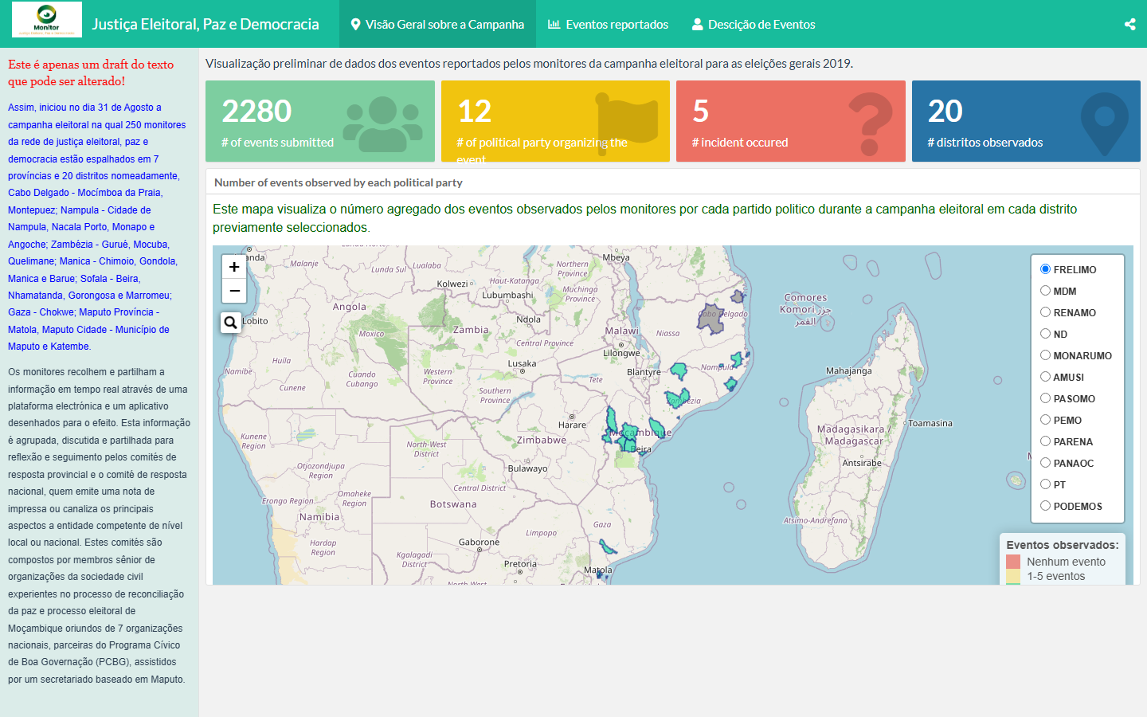1147x717 pixels.
Task: Select the FRELIMO radio button
Action: coord(1045,269)
